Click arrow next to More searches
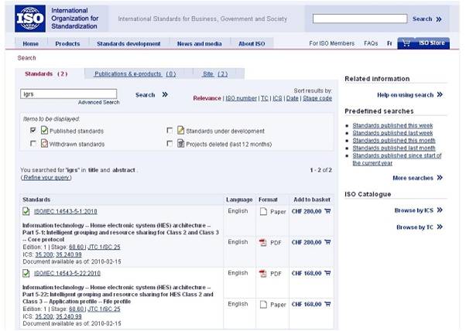 tap(440, 178)
